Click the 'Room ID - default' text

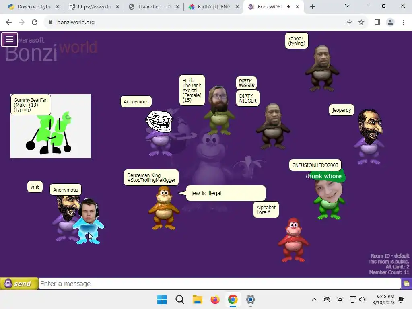pyautogui.click(x=390, y=255)
